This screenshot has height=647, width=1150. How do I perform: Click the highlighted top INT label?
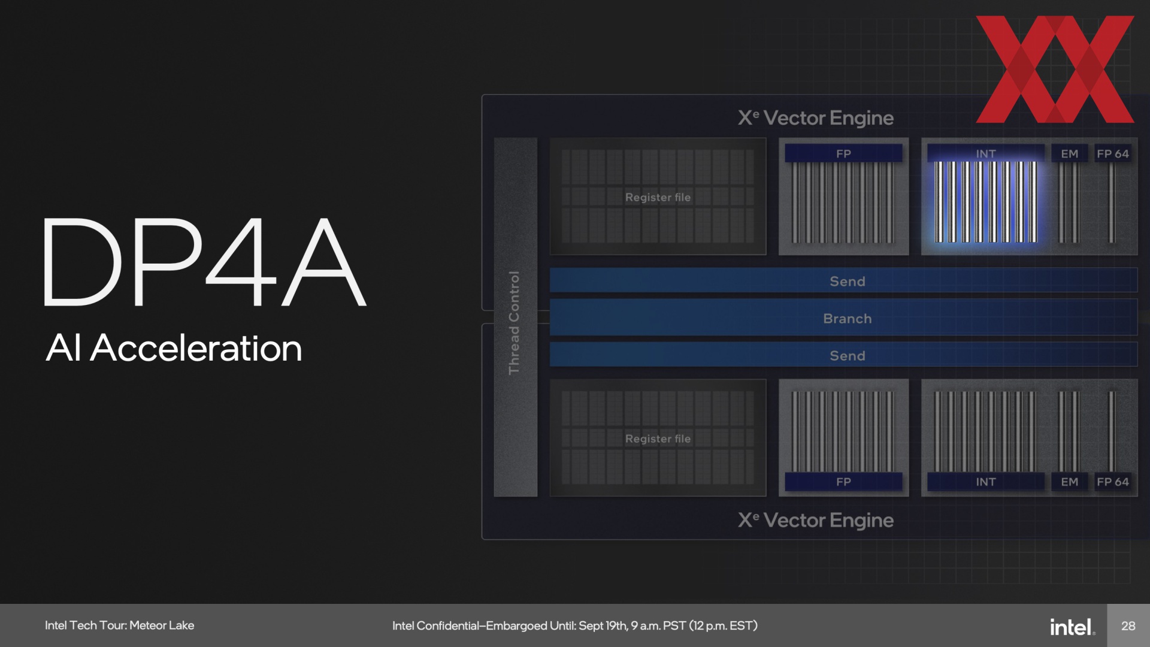click(985, 153)
